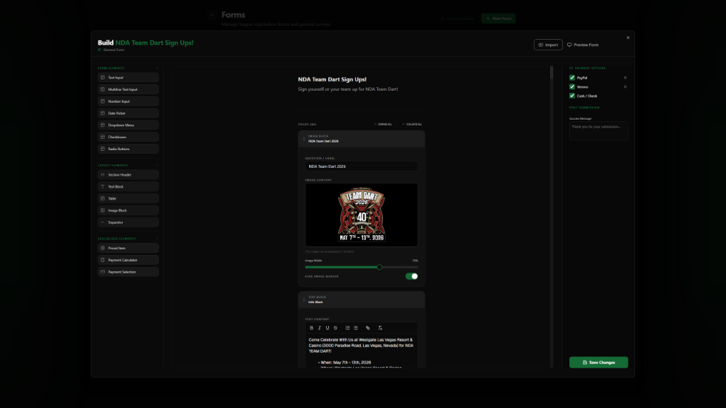Click the text editor content paragraph

tap(361, 346)
